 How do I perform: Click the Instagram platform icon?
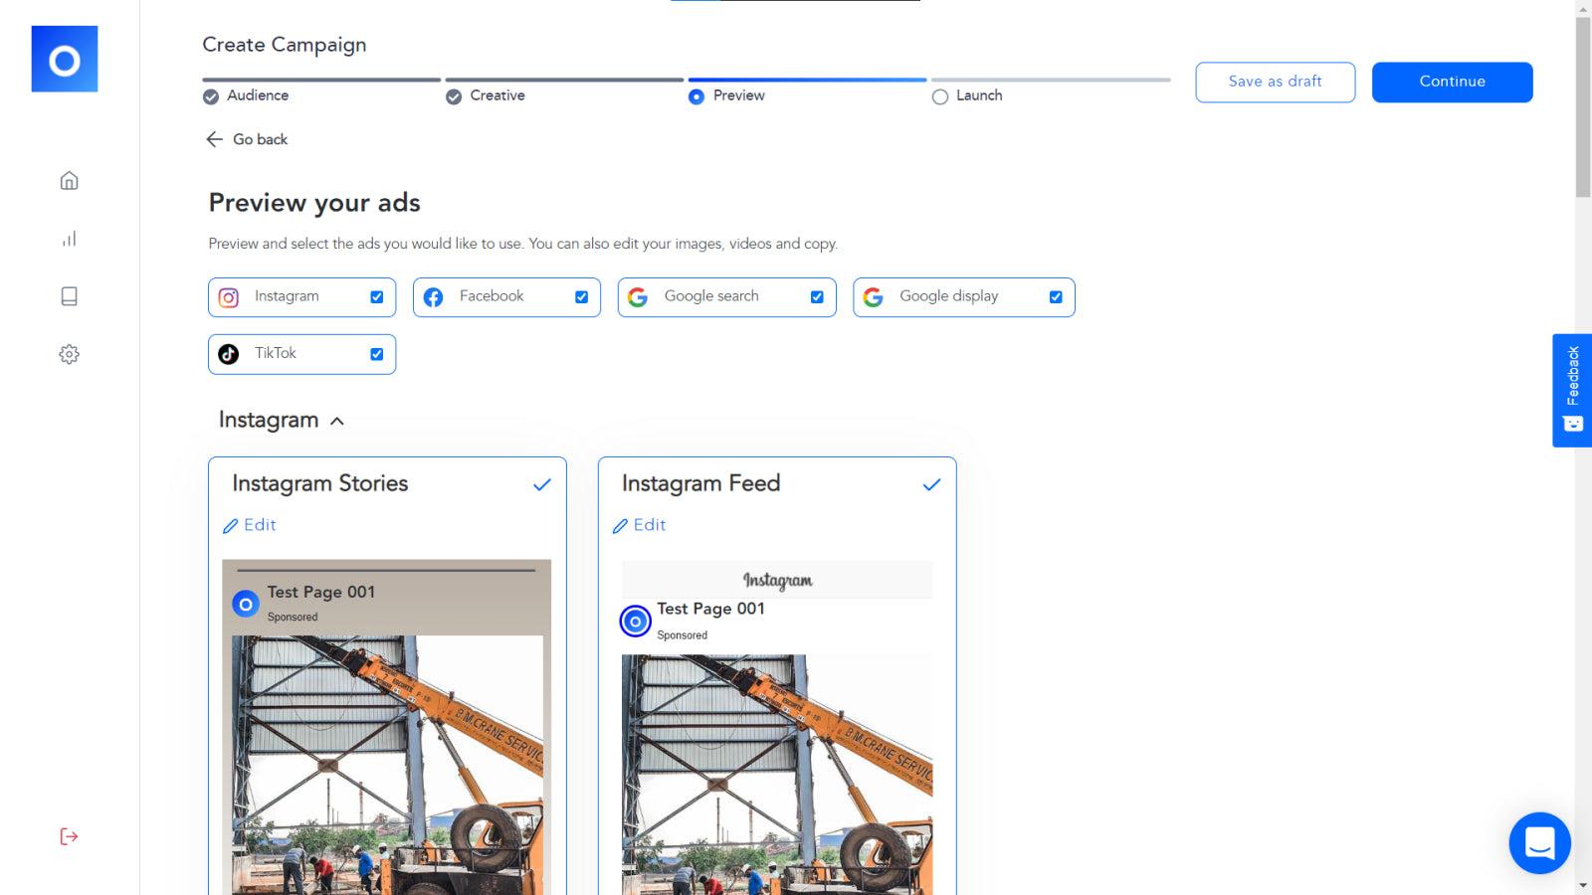[x=229, y=296]
